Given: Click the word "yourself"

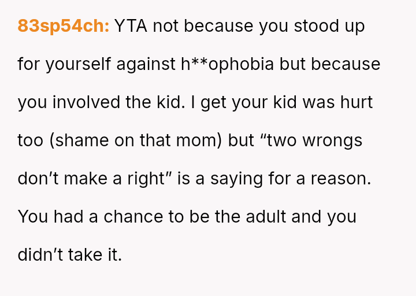Looking at the screenshot, I should pos(79,64).
